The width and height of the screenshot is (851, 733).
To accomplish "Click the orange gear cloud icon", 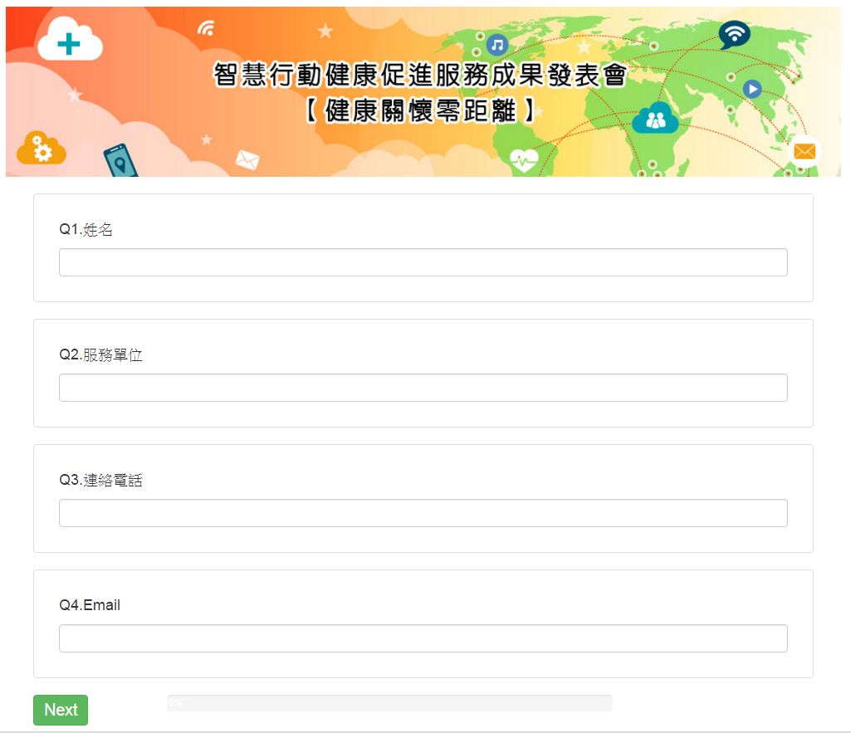I will [x=42, y=149].
